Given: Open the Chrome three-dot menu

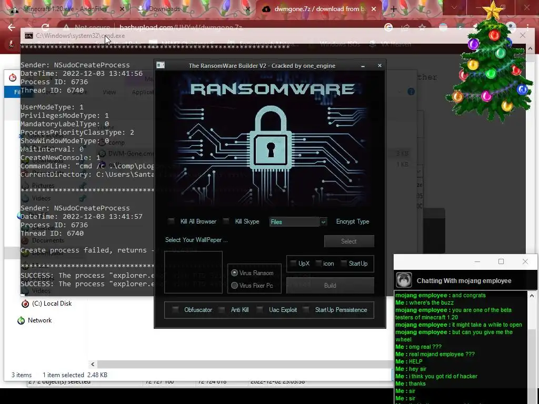Looking at the screenshot, I should (527, 27).
